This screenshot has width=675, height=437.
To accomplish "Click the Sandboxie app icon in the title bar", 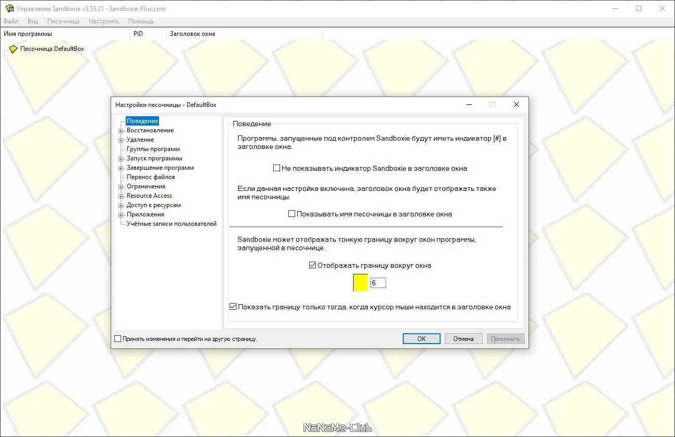I will 9,8.
